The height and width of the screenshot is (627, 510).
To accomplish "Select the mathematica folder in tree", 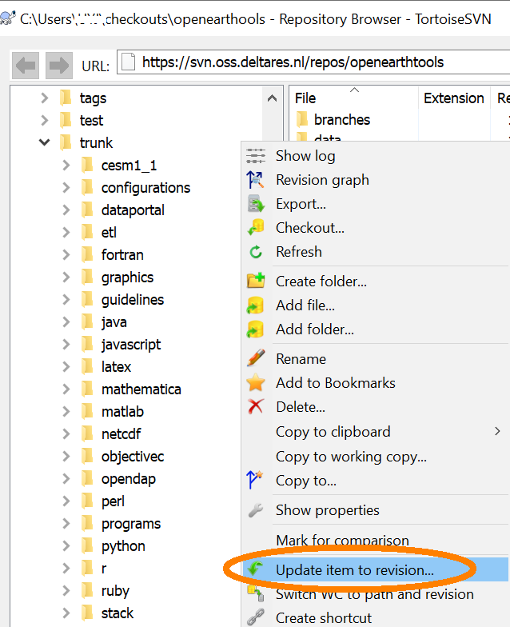I will [141, 389].
